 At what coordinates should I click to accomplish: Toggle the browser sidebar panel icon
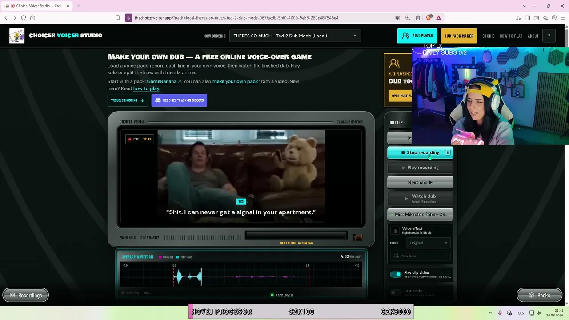pyautogui.click(x=527, y=18)
